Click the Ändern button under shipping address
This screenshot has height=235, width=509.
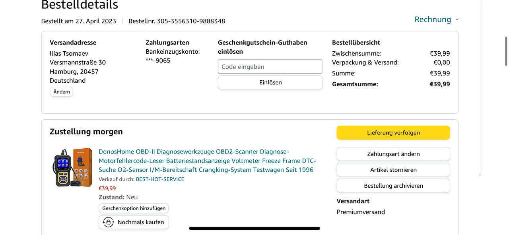coord(61,92)
